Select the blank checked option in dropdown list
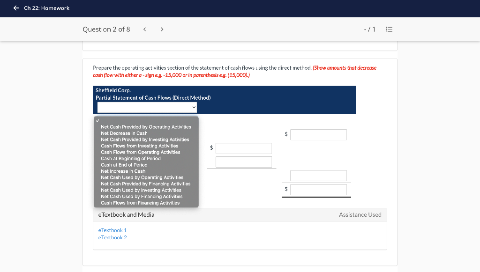480x272 pixels. [x=146, y=120]
